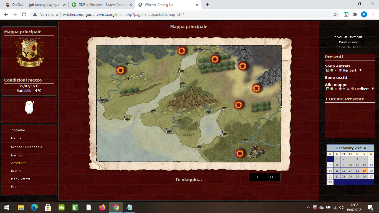Select the fire portal below the grey eastern mountains
Image resolution: width=379 pixels, height=213 pixels.
pos(257,88)
